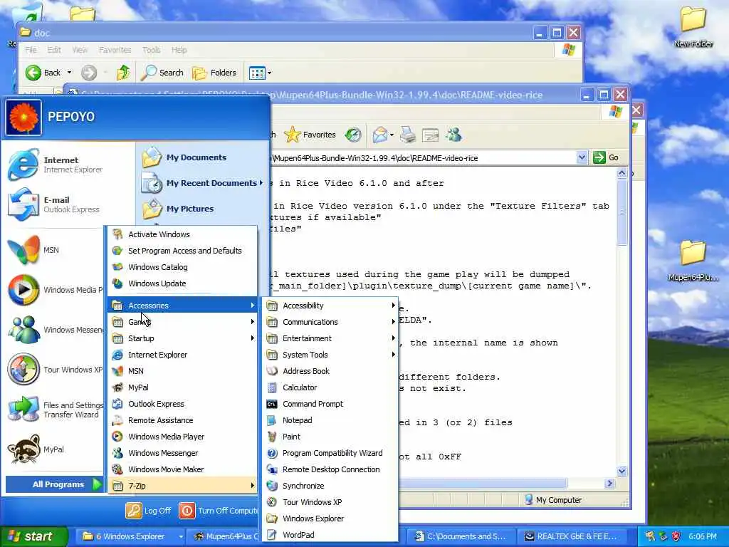Image resolution: width=729 pixels, height=547 pixels.
Task: Expand My Recent Documents in Start menu
Action: pos(201,183)
